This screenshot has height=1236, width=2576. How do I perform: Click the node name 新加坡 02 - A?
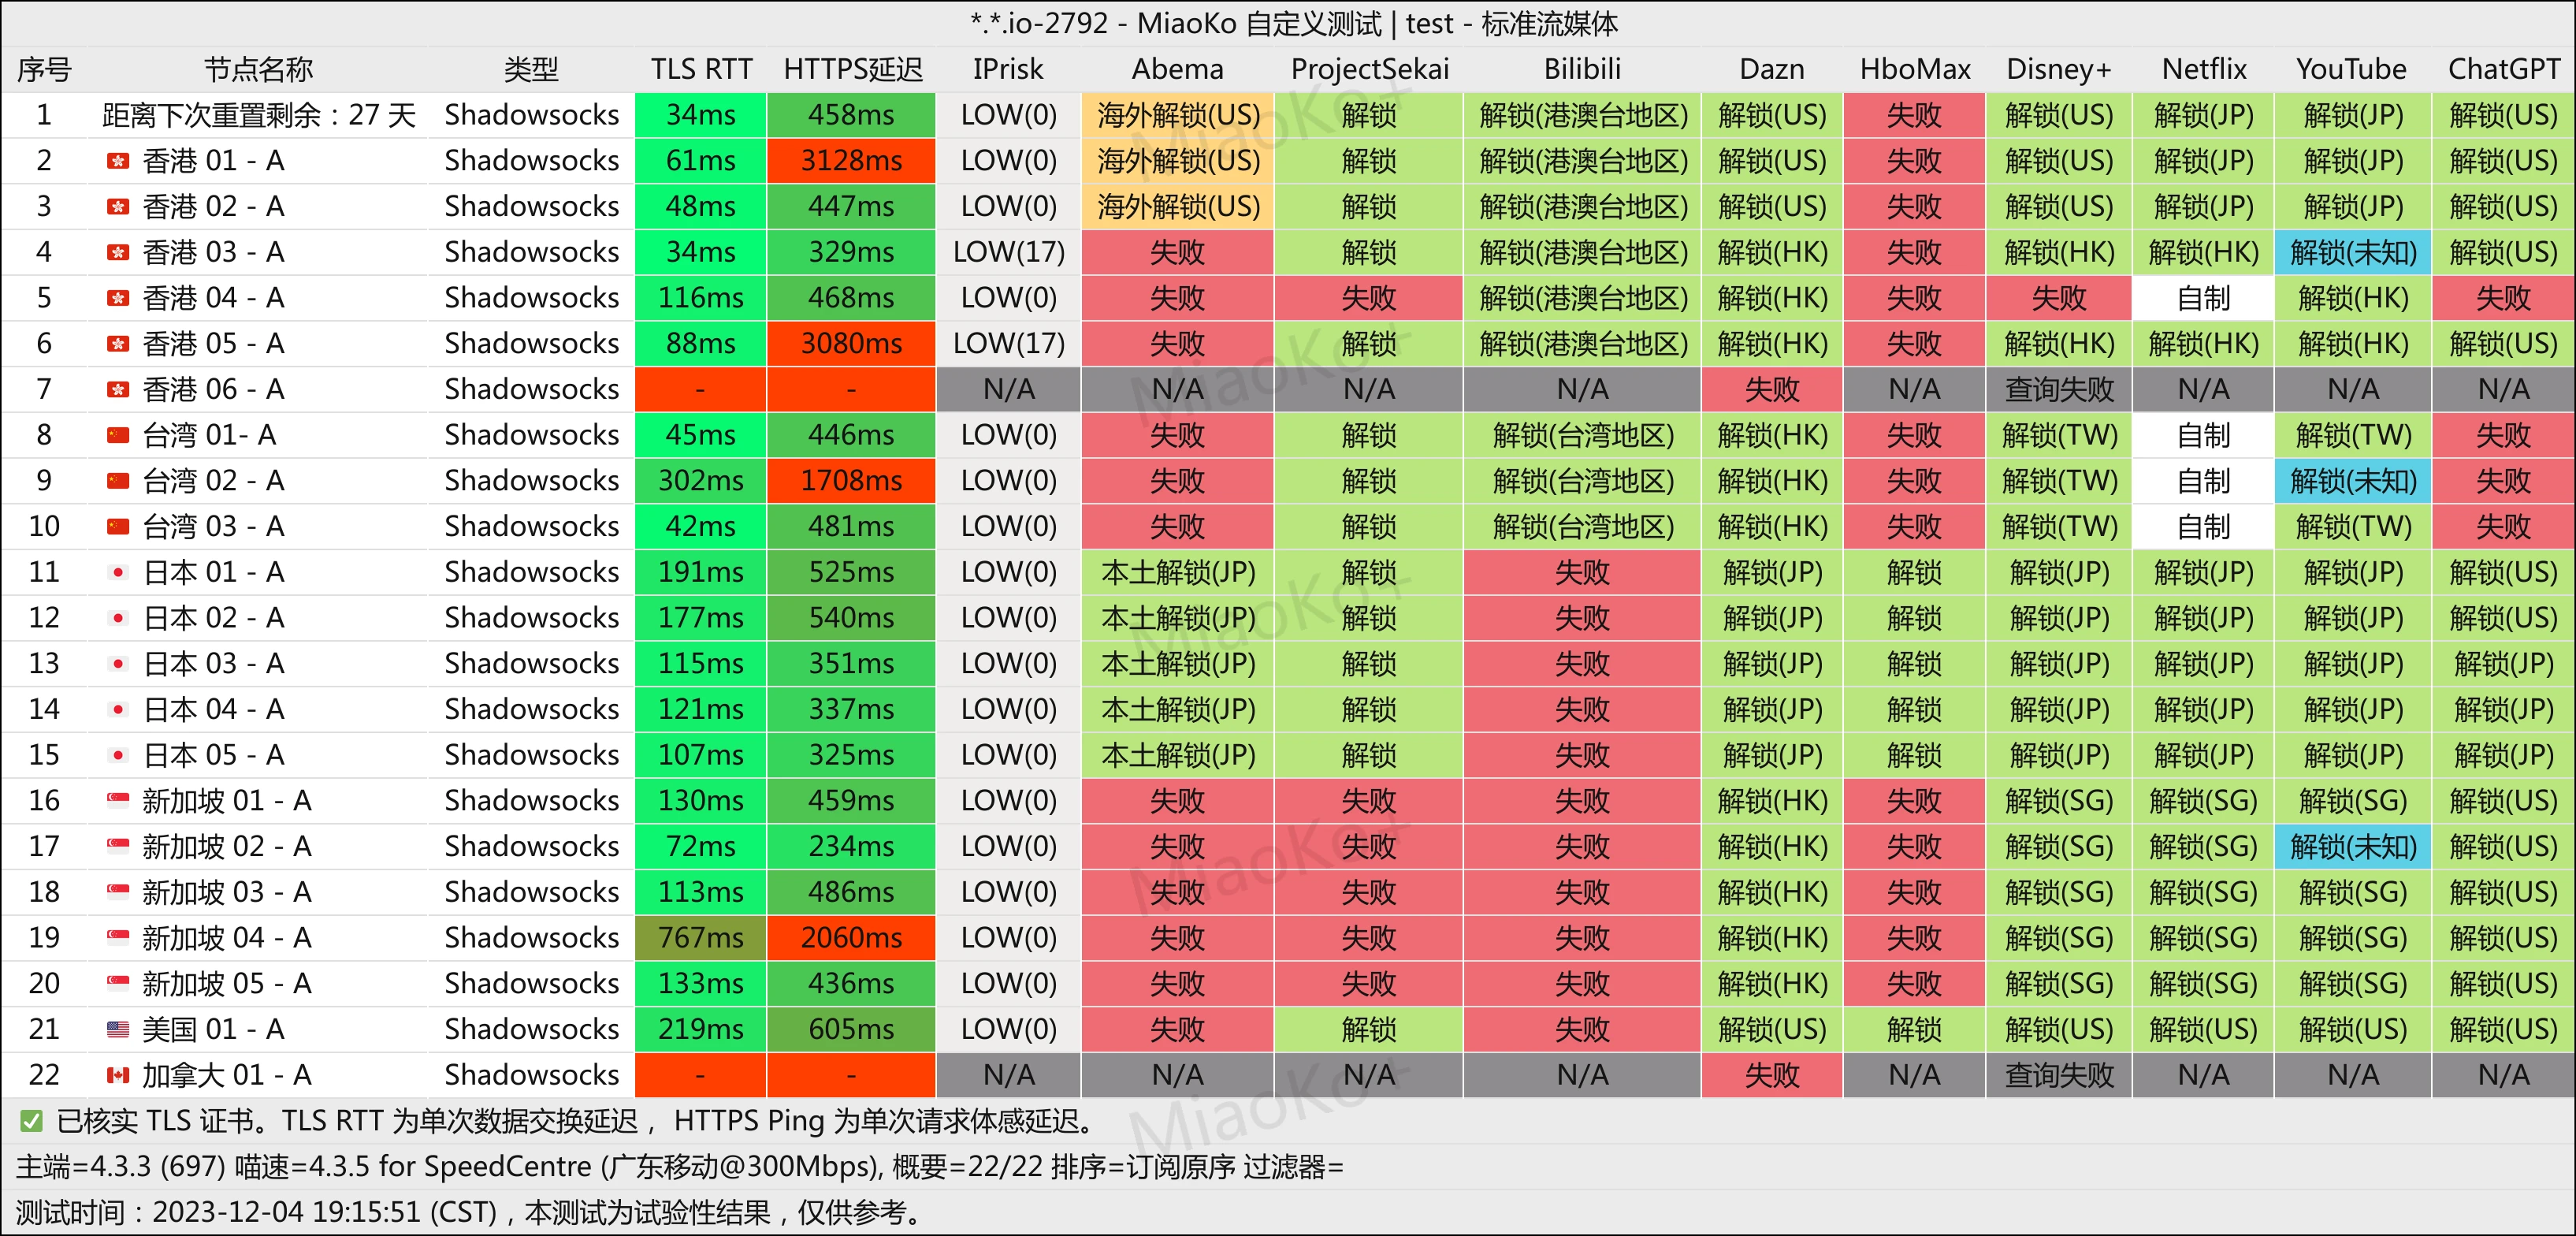click(x=227, y=847)
